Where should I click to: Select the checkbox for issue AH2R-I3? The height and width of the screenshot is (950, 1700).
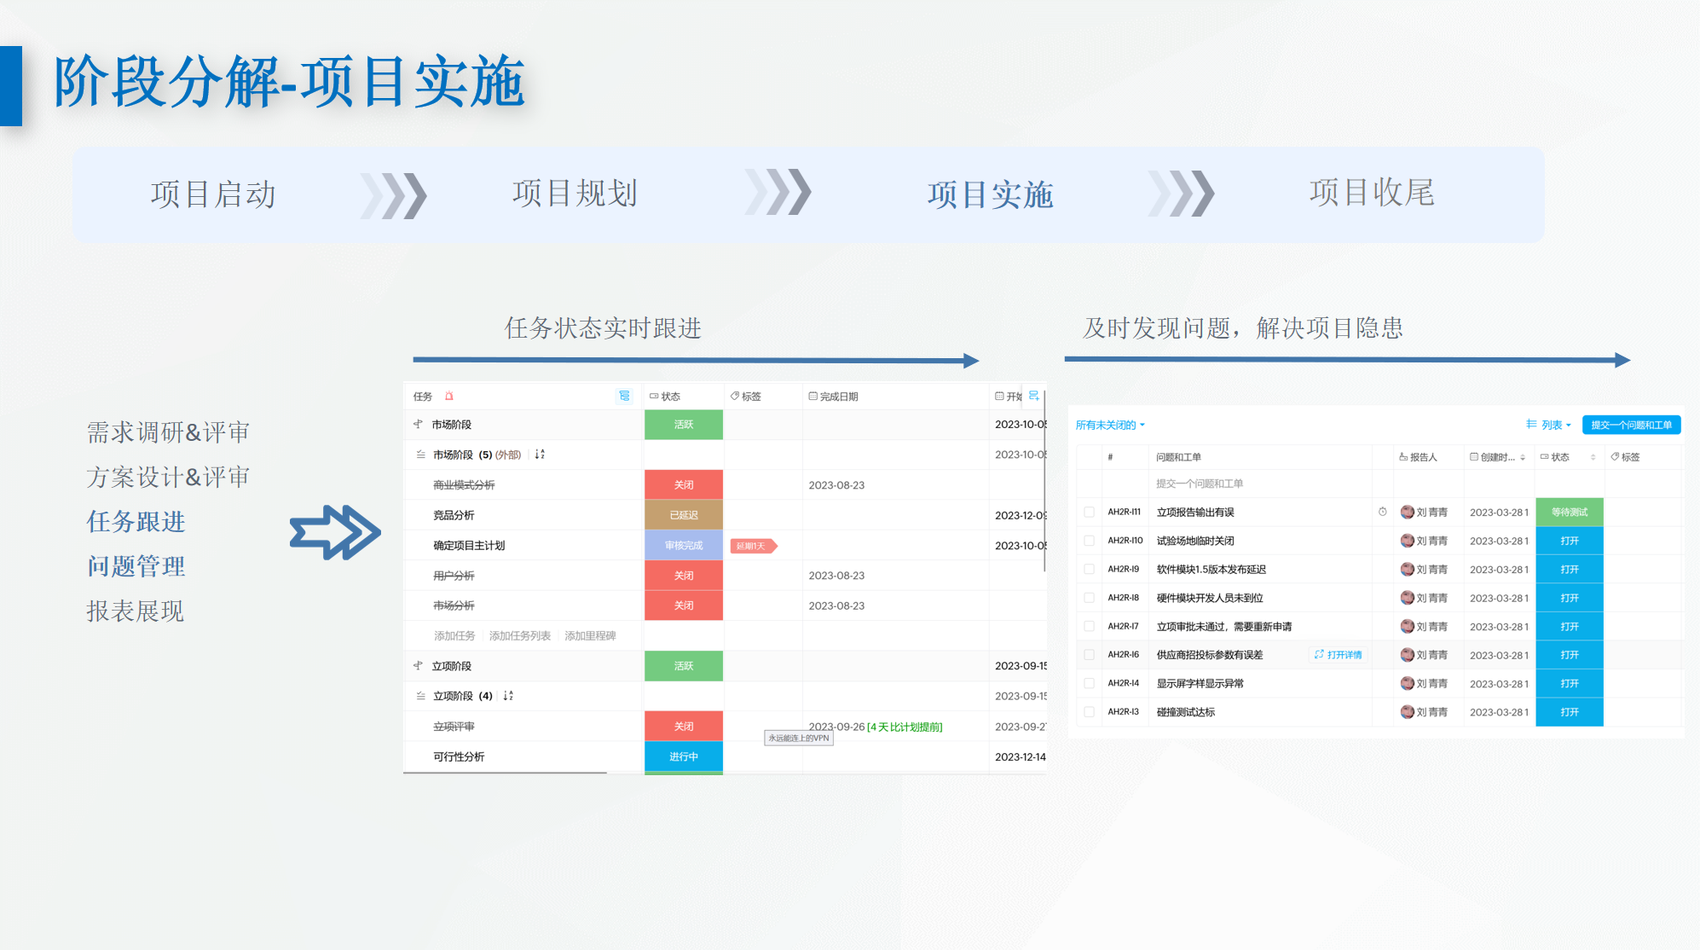click(x=1089, y=711)
